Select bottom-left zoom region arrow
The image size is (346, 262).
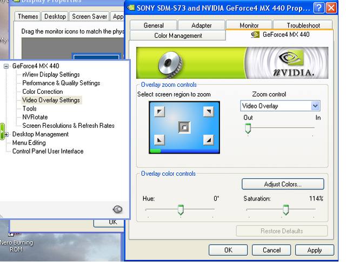click(159, 140)
